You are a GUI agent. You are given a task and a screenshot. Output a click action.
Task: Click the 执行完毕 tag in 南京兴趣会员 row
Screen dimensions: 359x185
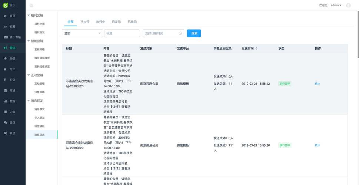point(285,84)
